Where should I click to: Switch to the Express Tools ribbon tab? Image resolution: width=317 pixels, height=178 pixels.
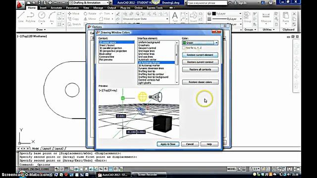point(155,8)
